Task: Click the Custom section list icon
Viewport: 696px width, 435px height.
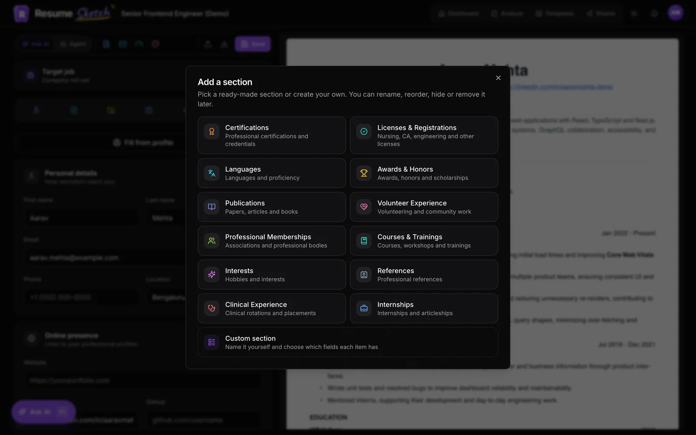Action: tap(212, 342)
